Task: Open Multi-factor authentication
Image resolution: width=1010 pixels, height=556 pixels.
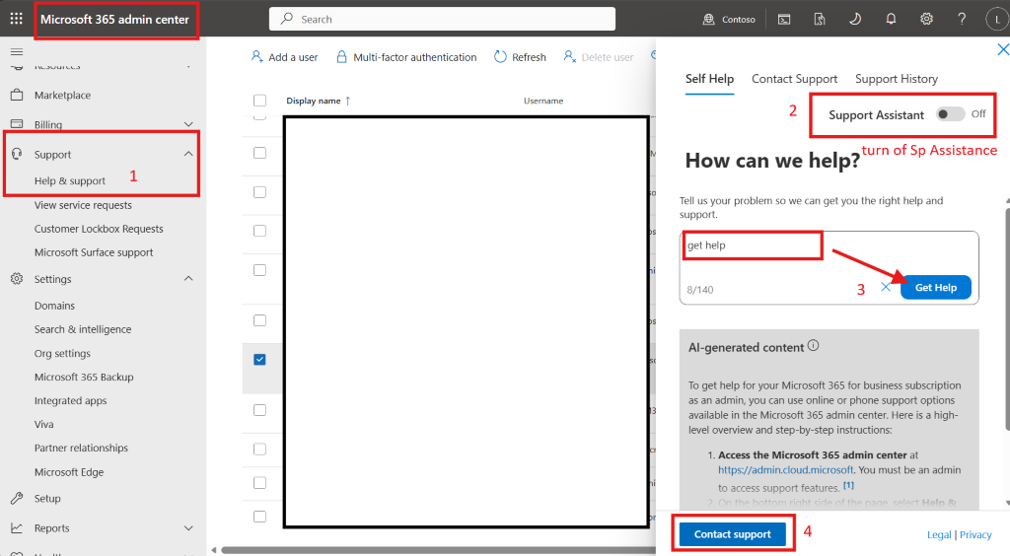Action: [x=406, y=56]
